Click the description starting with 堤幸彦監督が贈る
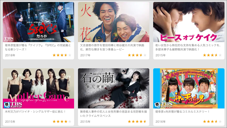 coord(38,47)
